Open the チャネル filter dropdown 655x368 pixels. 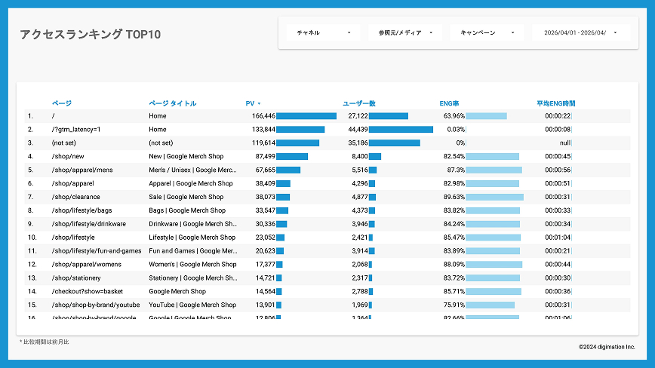tap(323, 32)
